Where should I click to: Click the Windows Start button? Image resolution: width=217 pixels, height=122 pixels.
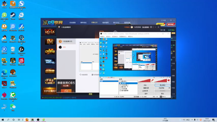point(3,120)
